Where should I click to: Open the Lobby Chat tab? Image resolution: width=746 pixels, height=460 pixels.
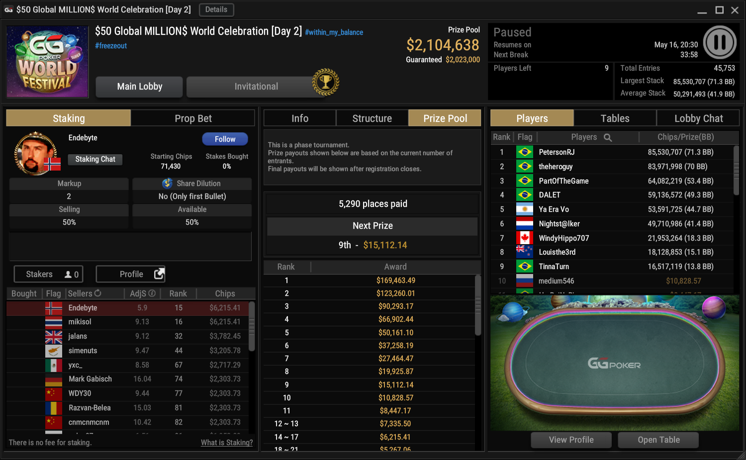698,118
